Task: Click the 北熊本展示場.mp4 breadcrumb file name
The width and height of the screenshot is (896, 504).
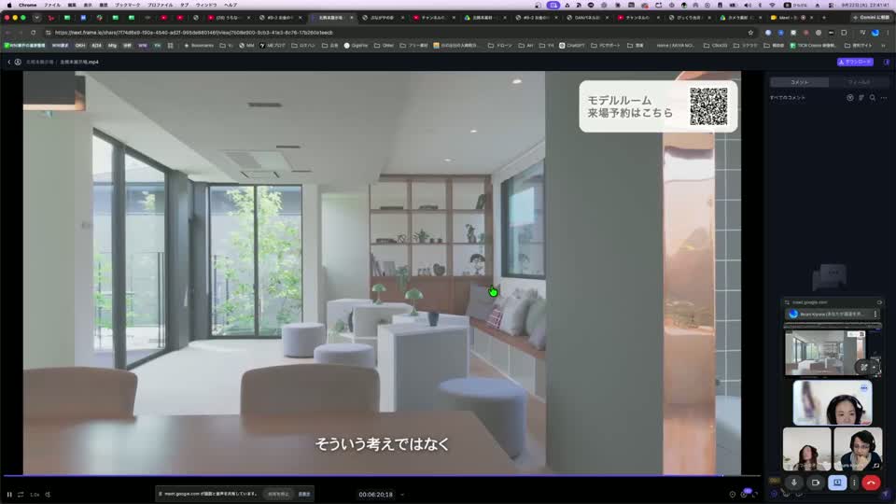Action: click(79, 62)
